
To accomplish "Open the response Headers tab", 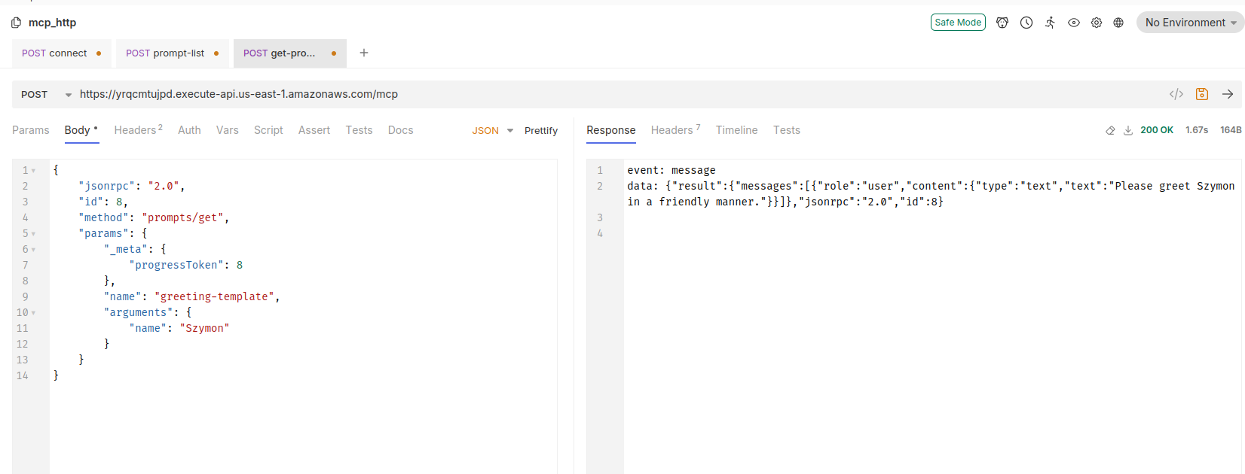I will [675, 130].
